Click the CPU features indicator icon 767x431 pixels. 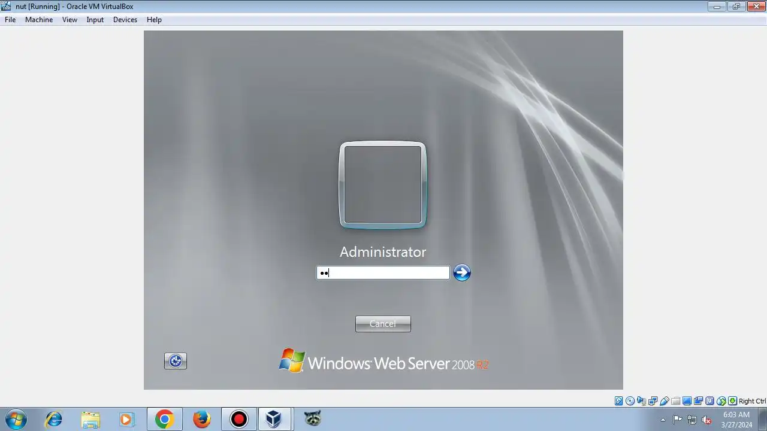710,401
